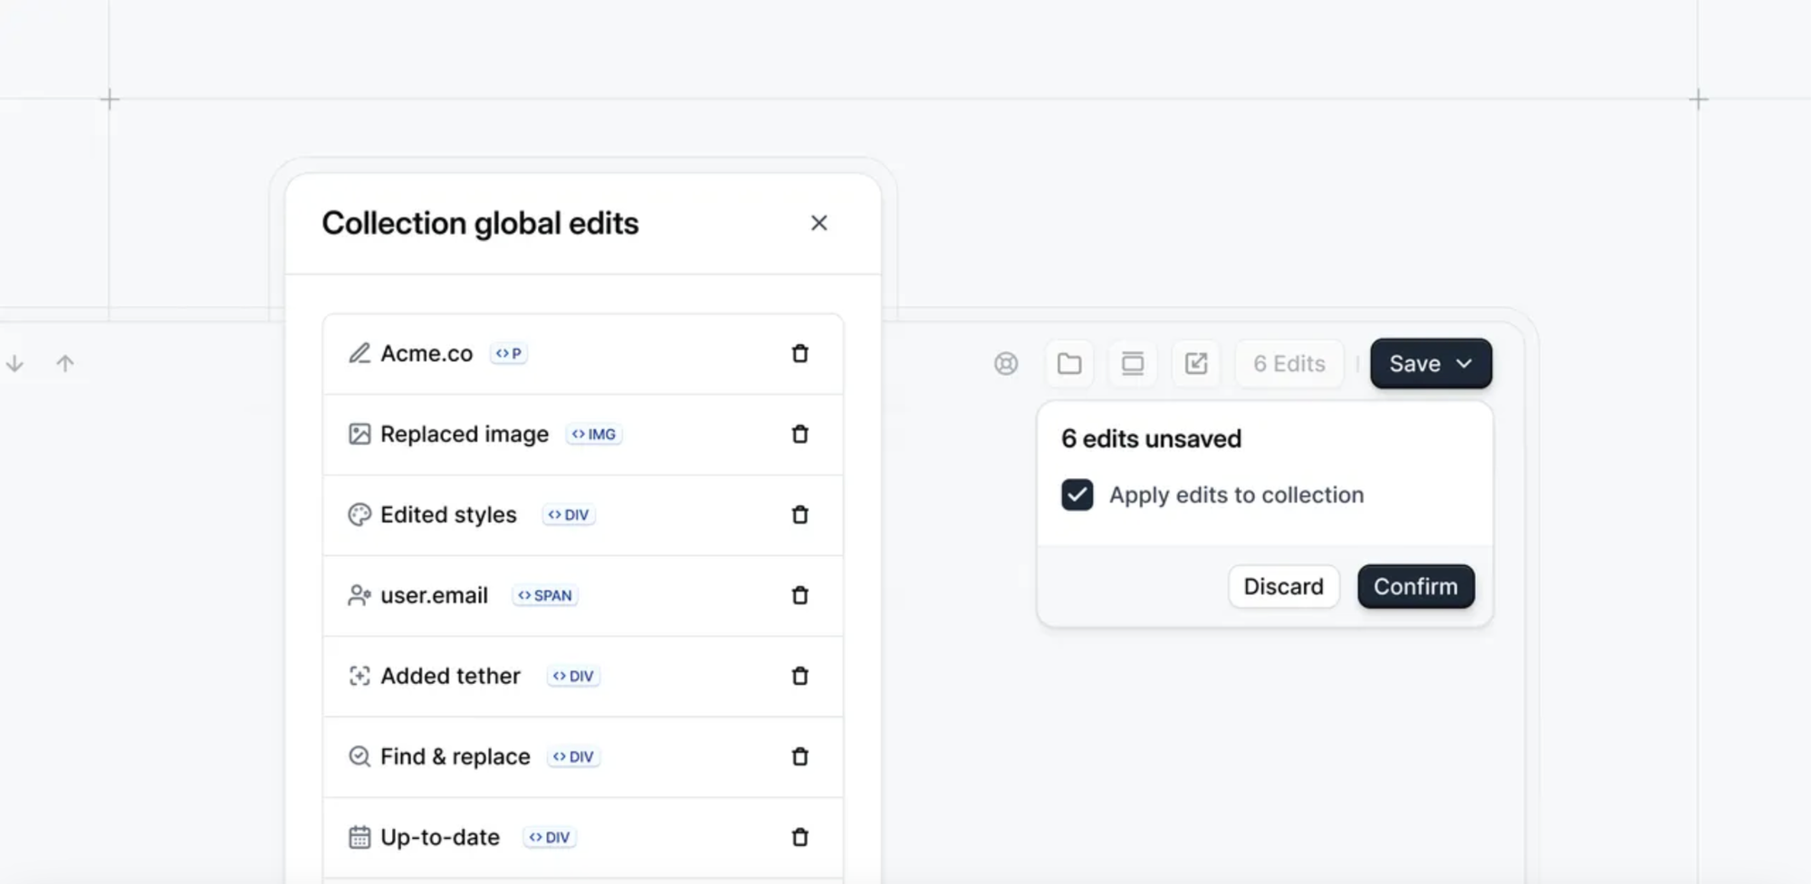Select the Up-to-date edit label
The width and height of the screenshot is (1811, 884).
440,837
